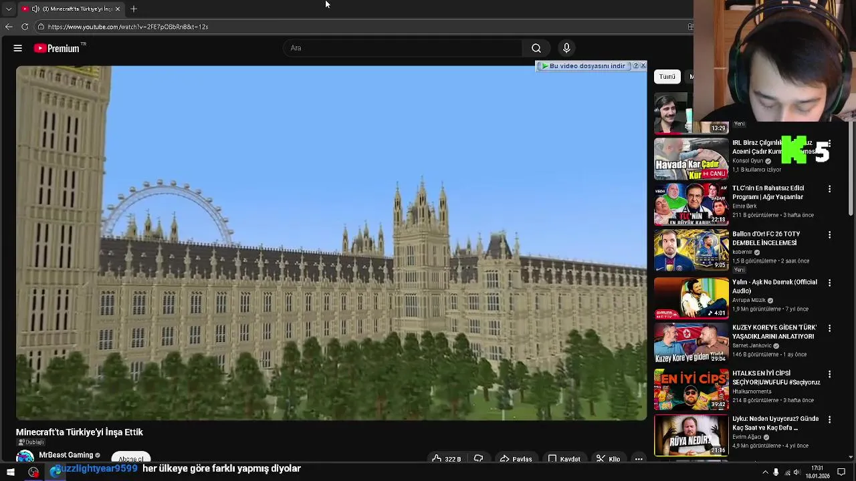856x481 pixels.
Task: Focus the Ara search field
Action: 403,48
